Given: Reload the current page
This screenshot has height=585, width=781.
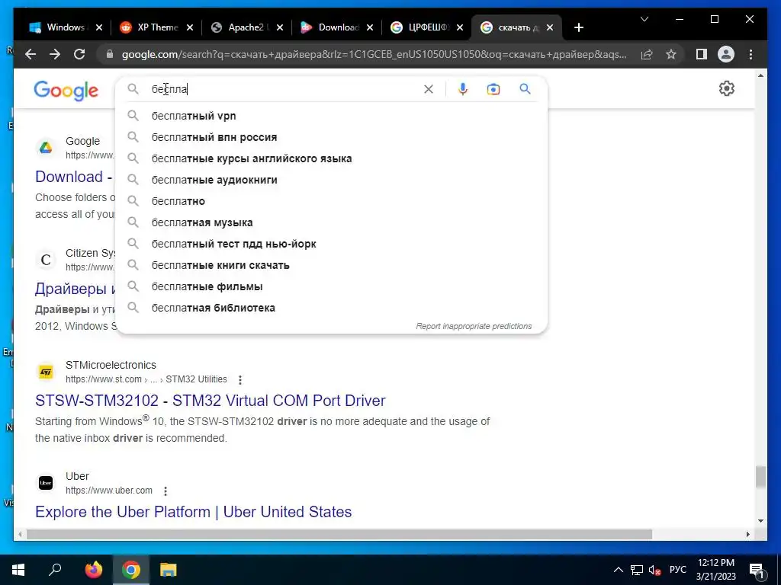Looking at the screenshot, I should (79, 54).
